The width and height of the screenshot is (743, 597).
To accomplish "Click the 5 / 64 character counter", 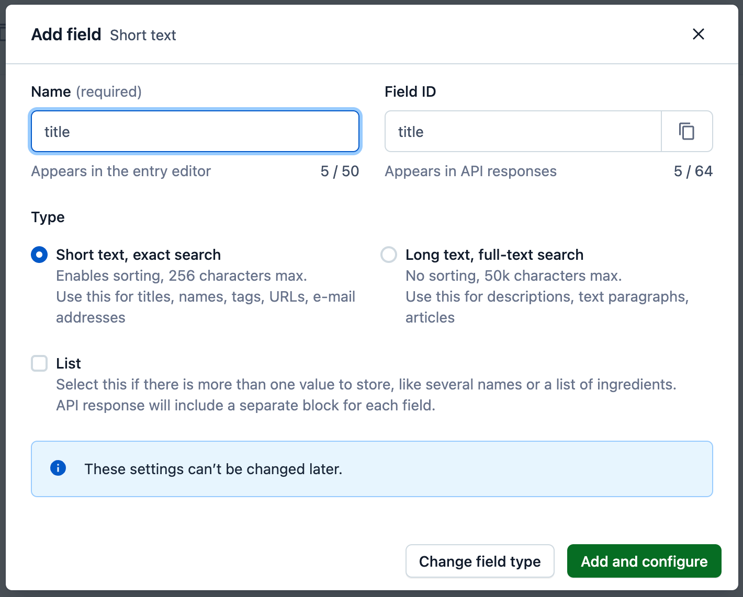I will point(693,171).
